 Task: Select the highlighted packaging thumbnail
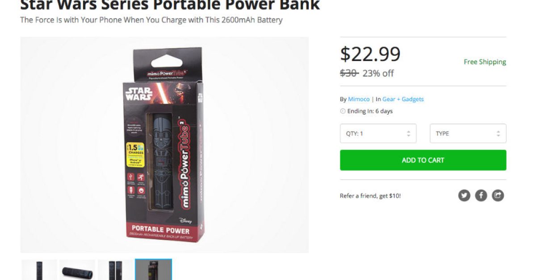[x=154, y=270]
